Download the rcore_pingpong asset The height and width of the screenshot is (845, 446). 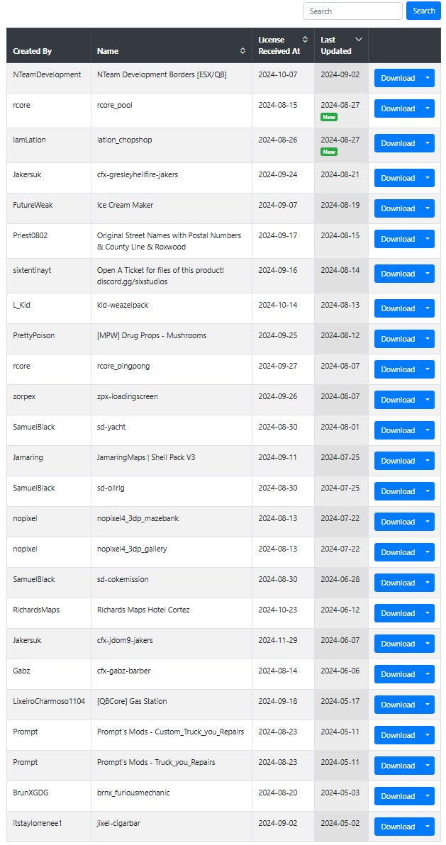click(398, 369)
